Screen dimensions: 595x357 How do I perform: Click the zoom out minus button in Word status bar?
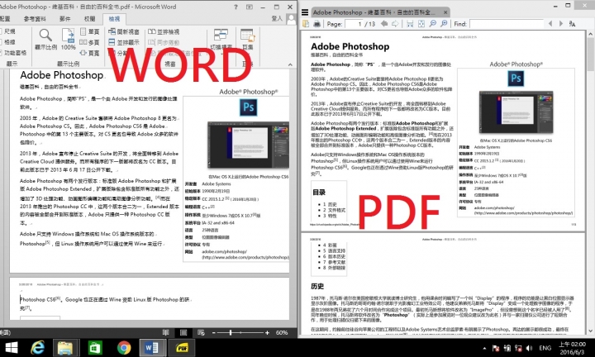214,332
